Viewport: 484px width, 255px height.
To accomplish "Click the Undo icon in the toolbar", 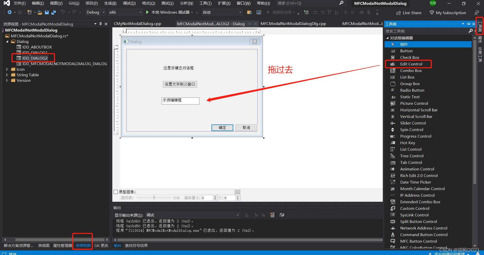I will click(64, 12).
